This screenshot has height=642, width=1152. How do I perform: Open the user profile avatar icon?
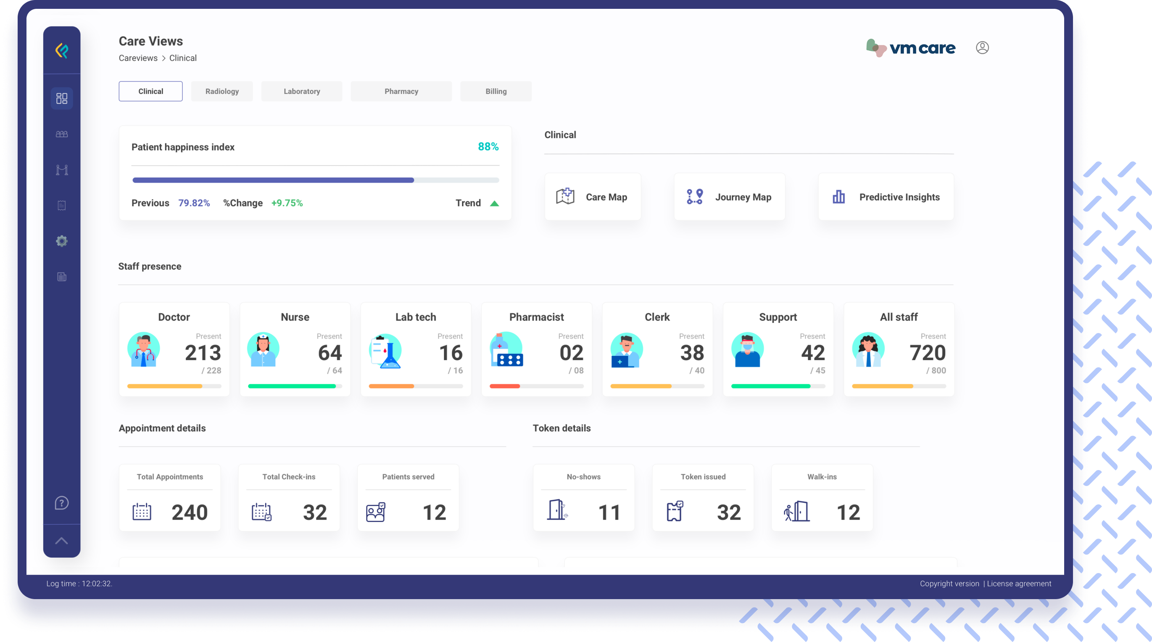(x=982, y=48)
